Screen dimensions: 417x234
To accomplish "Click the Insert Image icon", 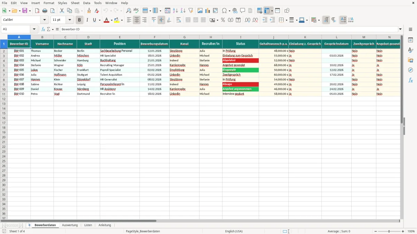I will (x=200, y=11).
